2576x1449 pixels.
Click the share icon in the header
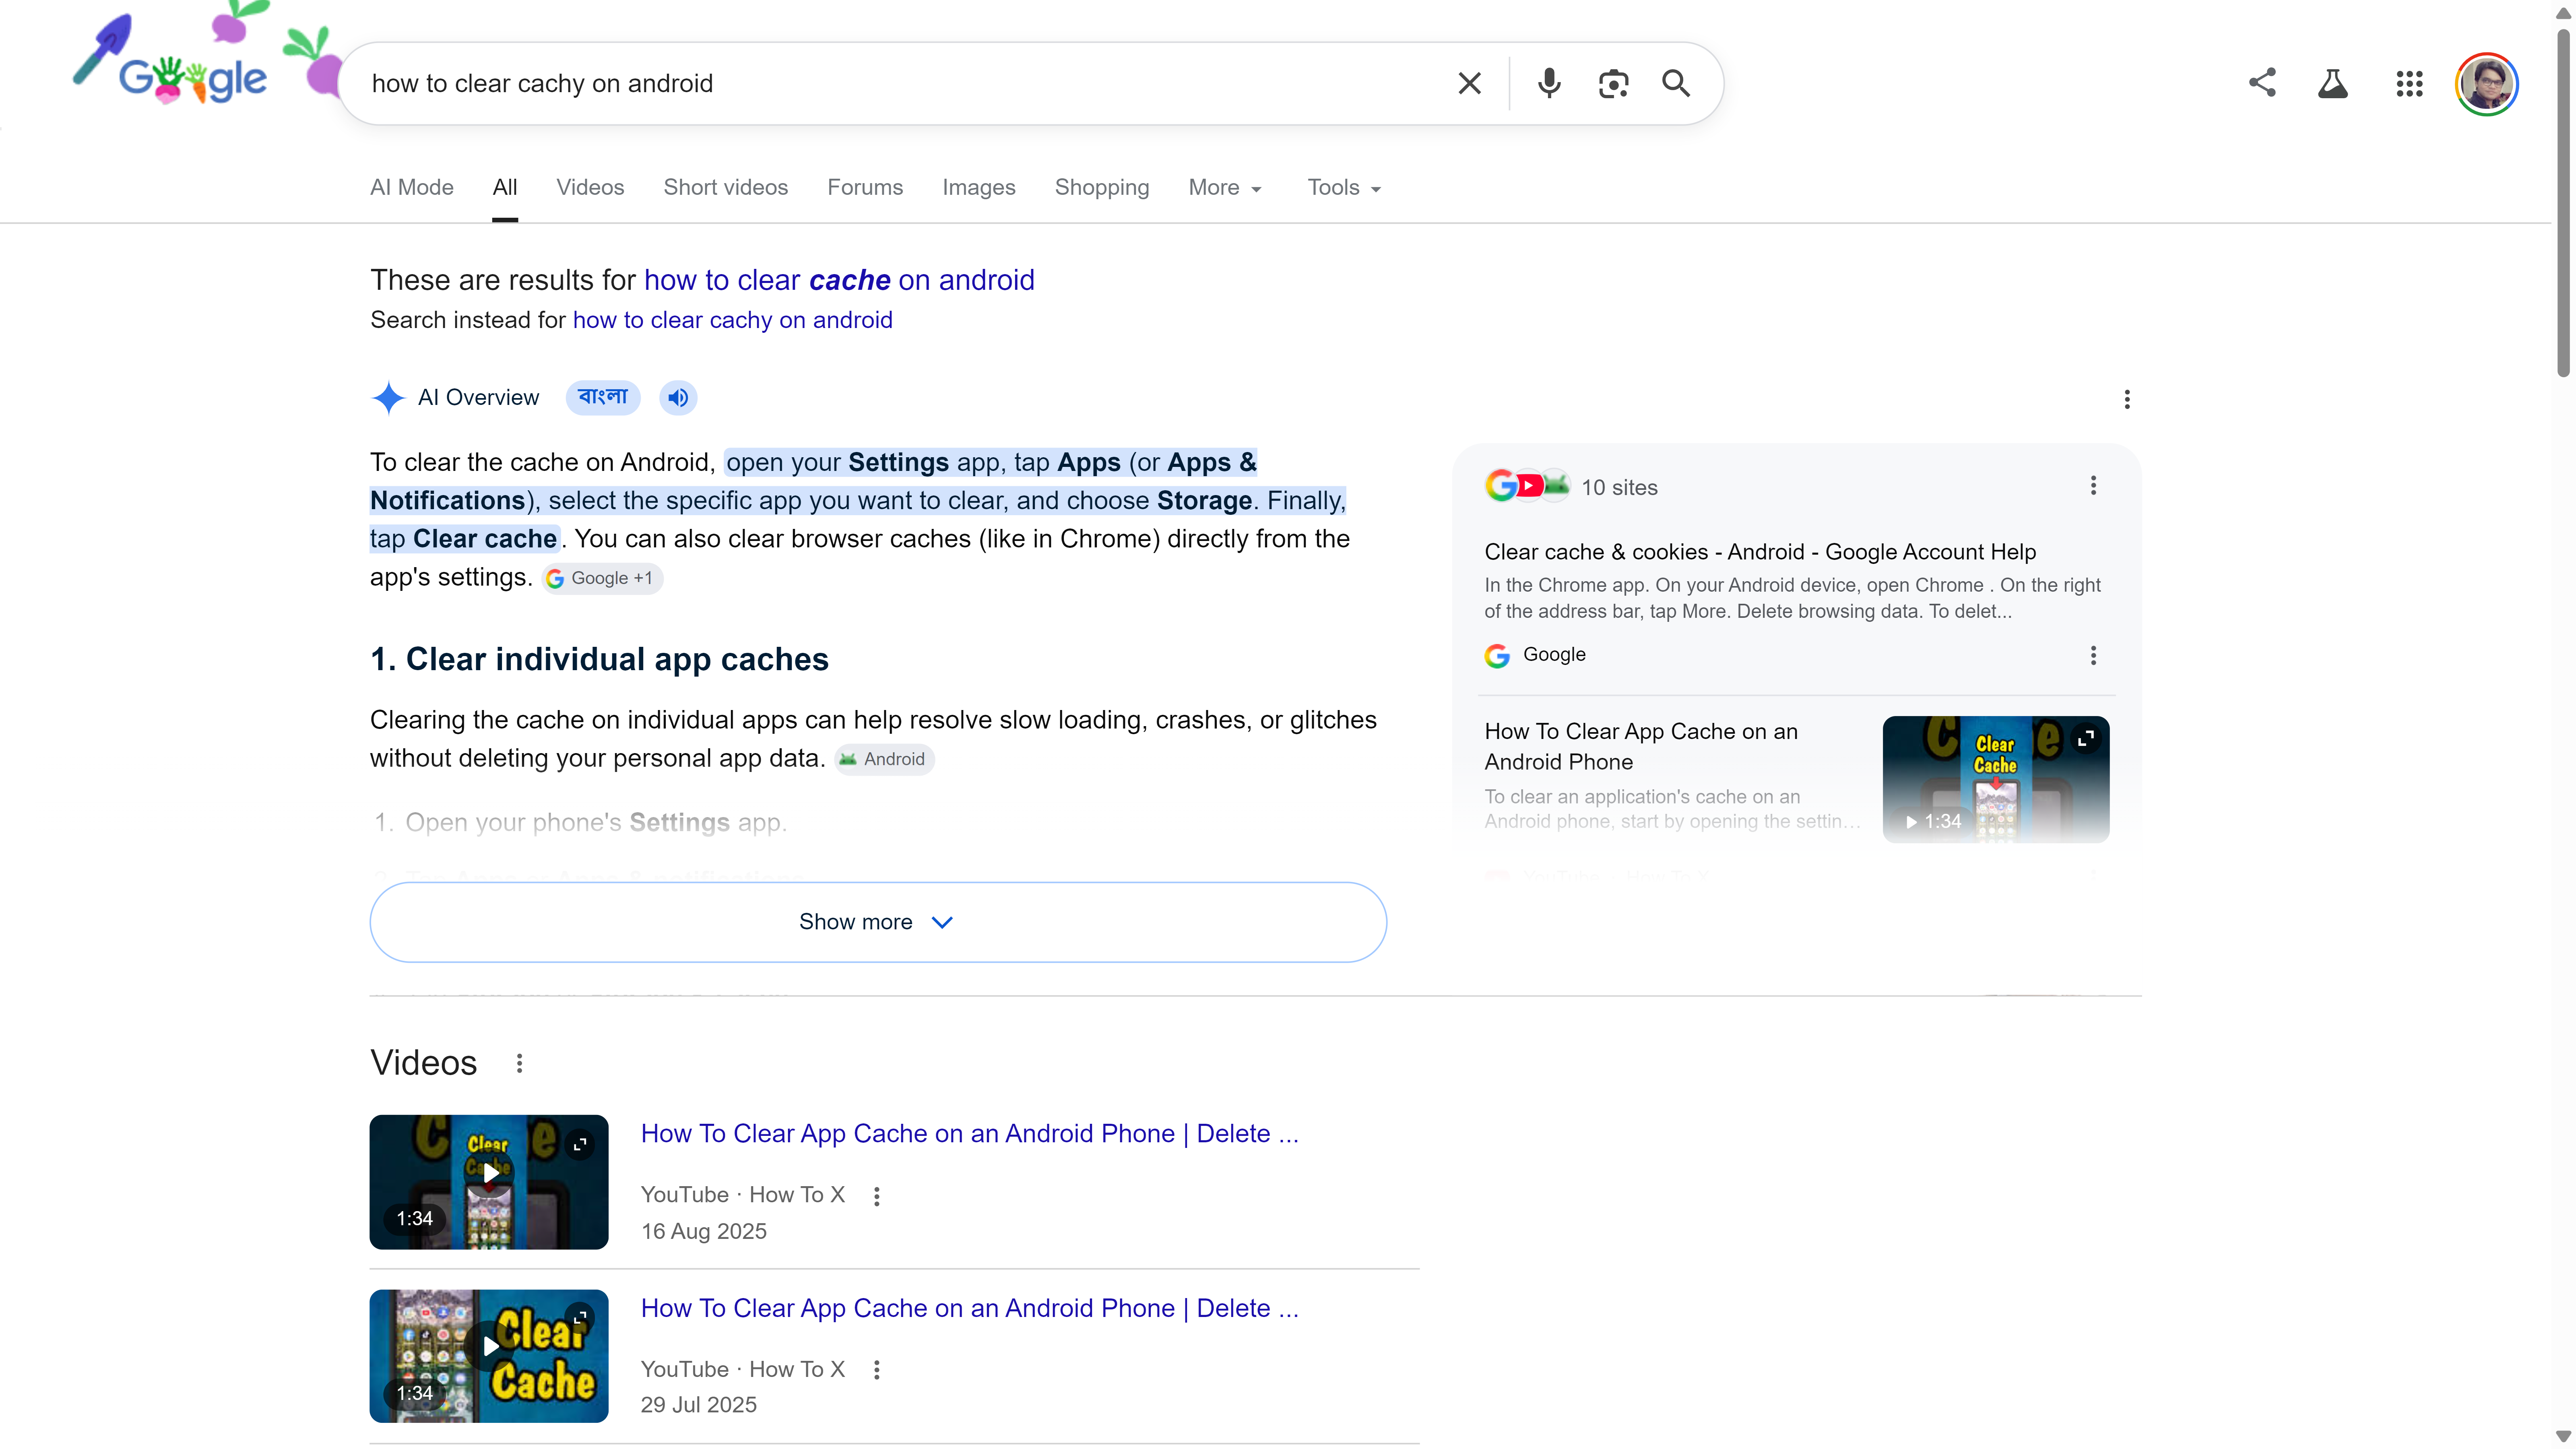(2262, 83)
